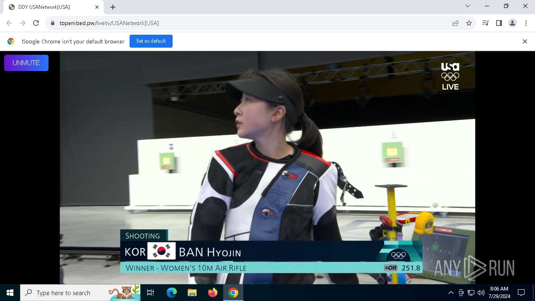Launch Firefox from taskbar
The image size is (535, 301).
click(x=213, y=293)
